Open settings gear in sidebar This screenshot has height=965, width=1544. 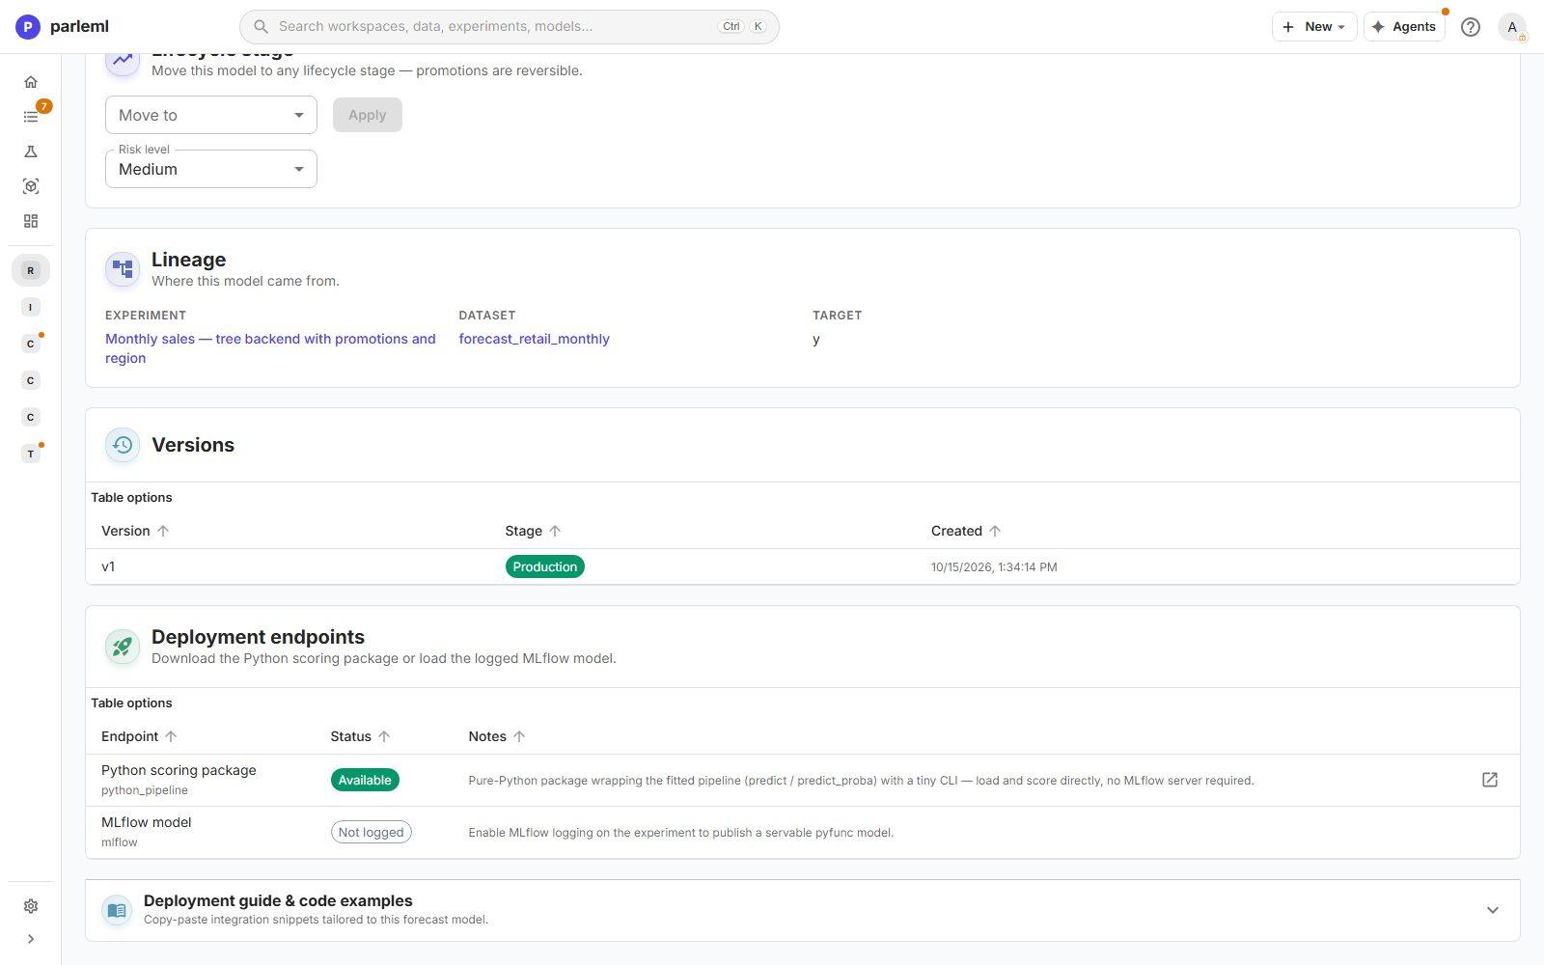coord(31,906)
